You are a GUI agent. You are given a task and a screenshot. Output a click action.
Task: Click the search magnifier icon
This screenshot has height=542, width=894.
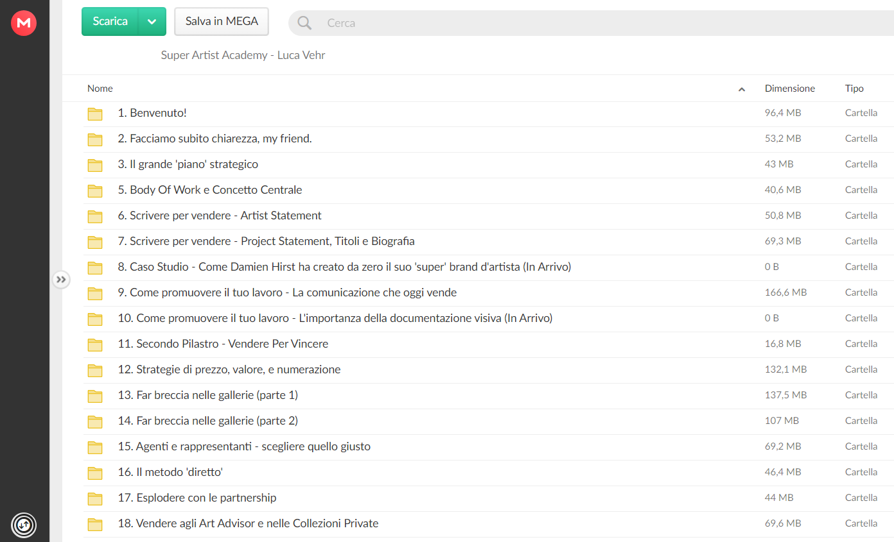pos(304,23)
